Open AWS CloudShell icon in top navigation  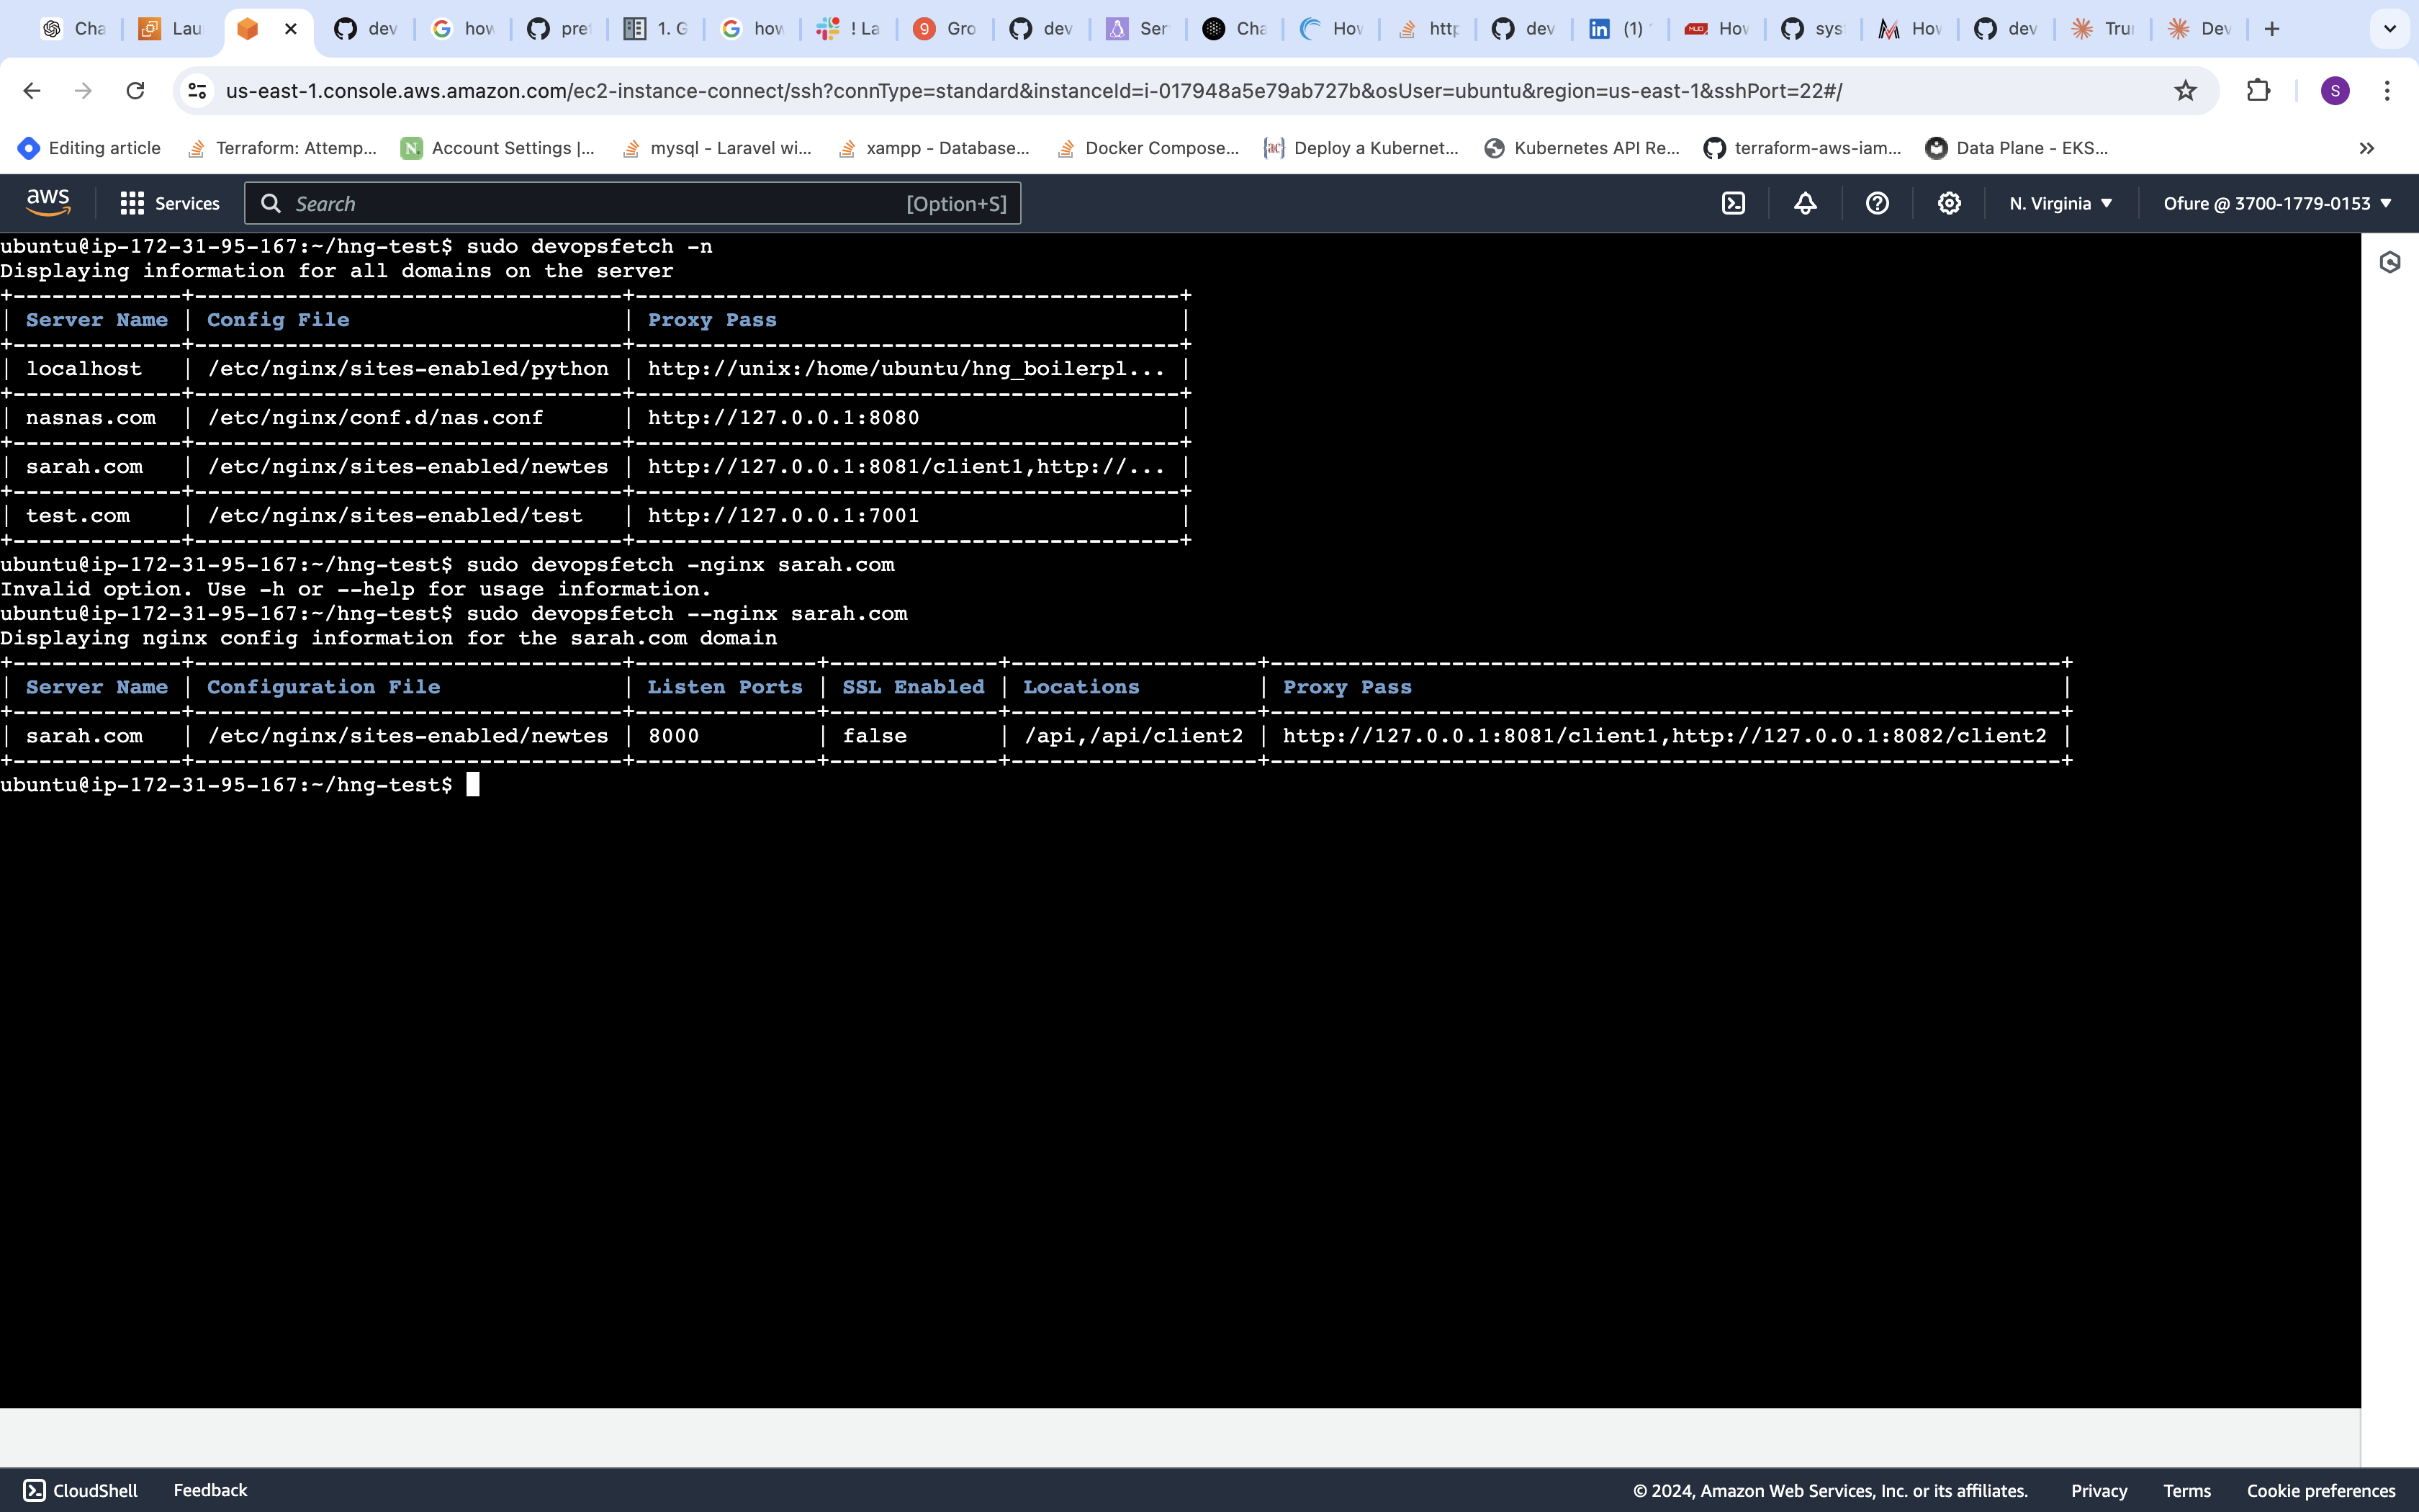[x=1734, y=203]
